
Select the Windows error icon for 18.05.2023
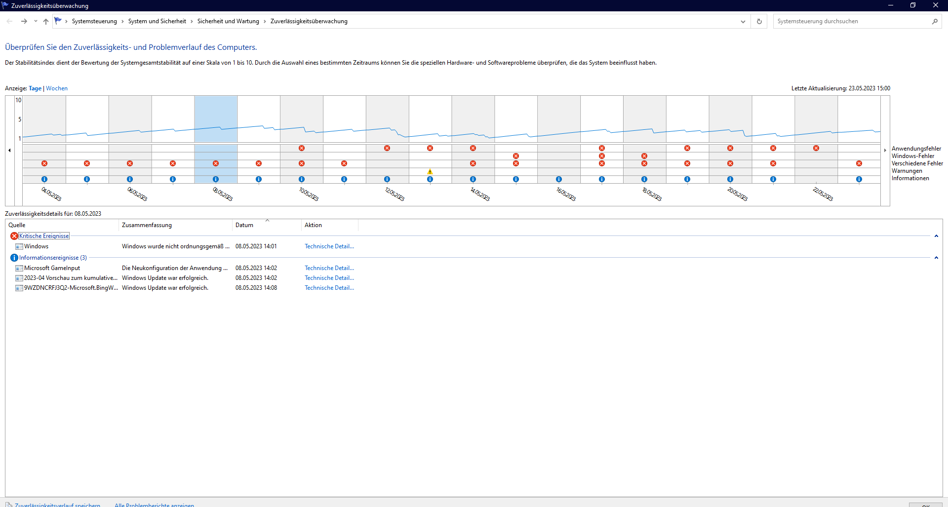point(644,156)
